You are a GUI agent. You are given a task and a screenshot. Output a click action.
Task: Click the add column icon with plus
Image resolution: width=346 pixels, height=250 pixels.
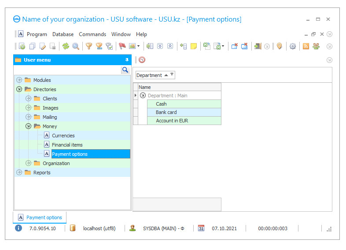[x=184, y=46]
